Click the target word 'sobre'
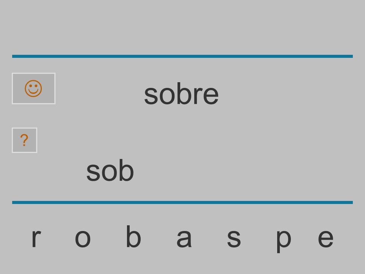 181,94
